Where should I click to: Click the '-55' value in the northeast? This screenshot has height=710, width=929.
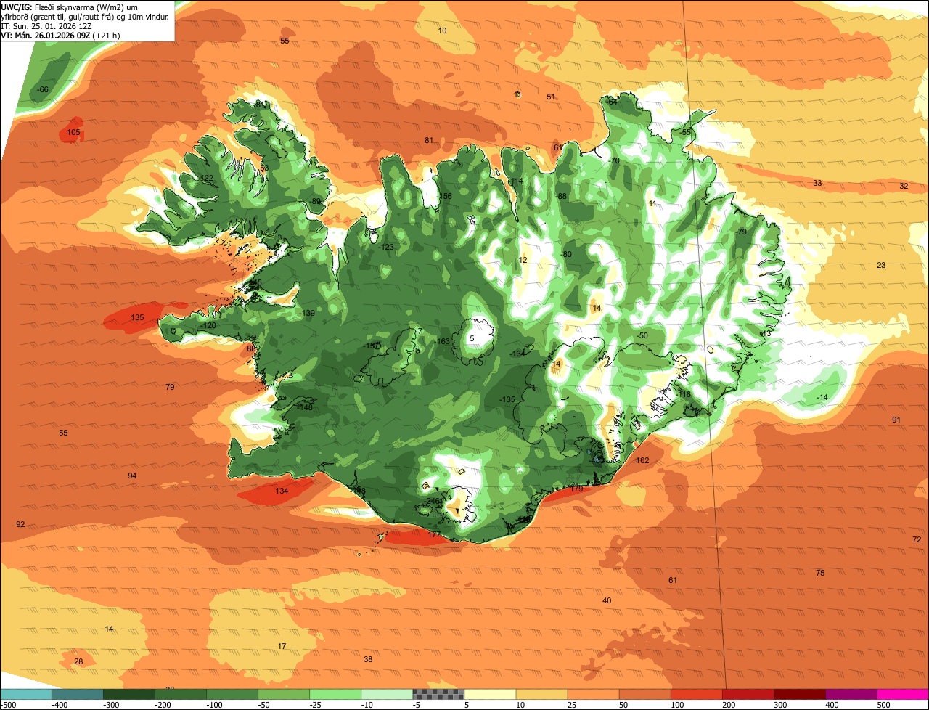[x=685, y=132]
